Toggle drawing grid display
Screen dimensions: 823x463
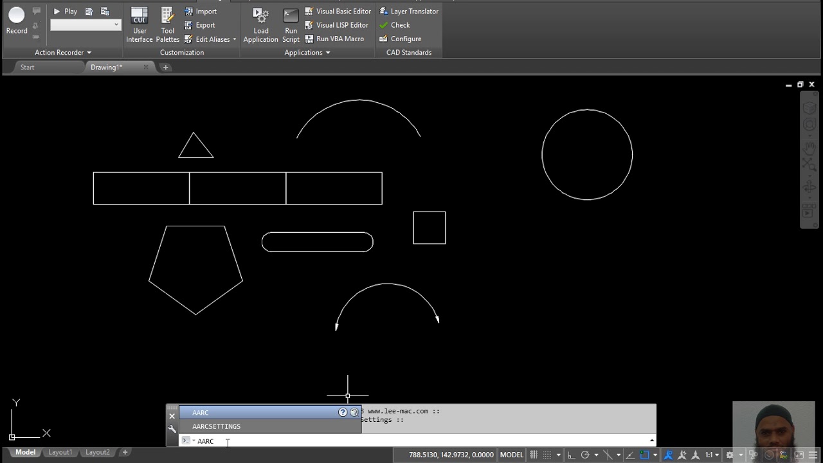534,455
